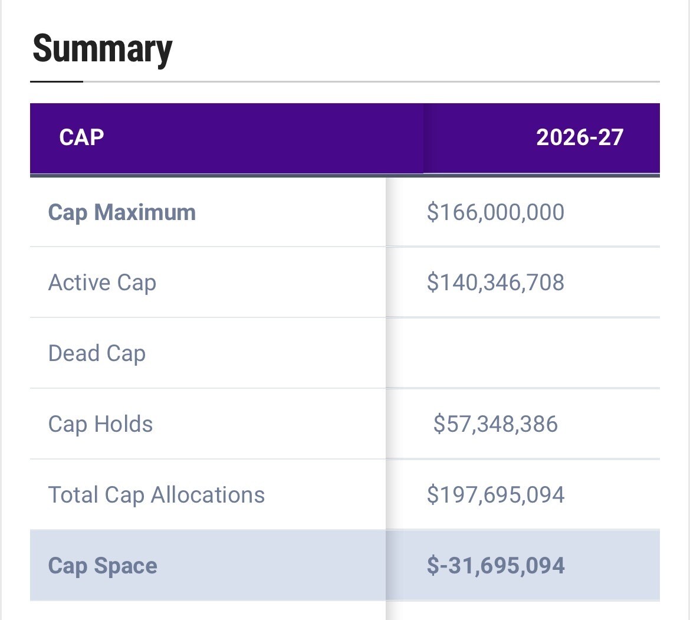
Task: Click the gray divider line right of the Summary underline
Action: [x=372, y=81]
